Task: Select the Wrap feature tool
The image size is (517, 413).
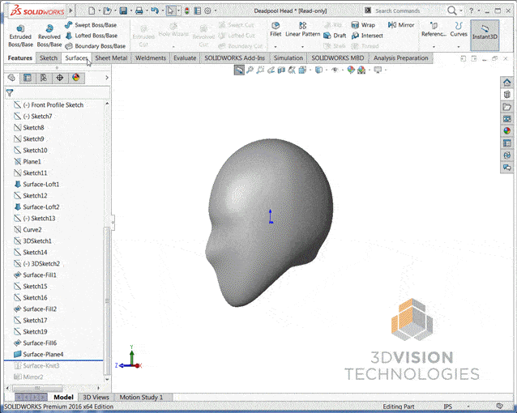Action: pos(363,25)
